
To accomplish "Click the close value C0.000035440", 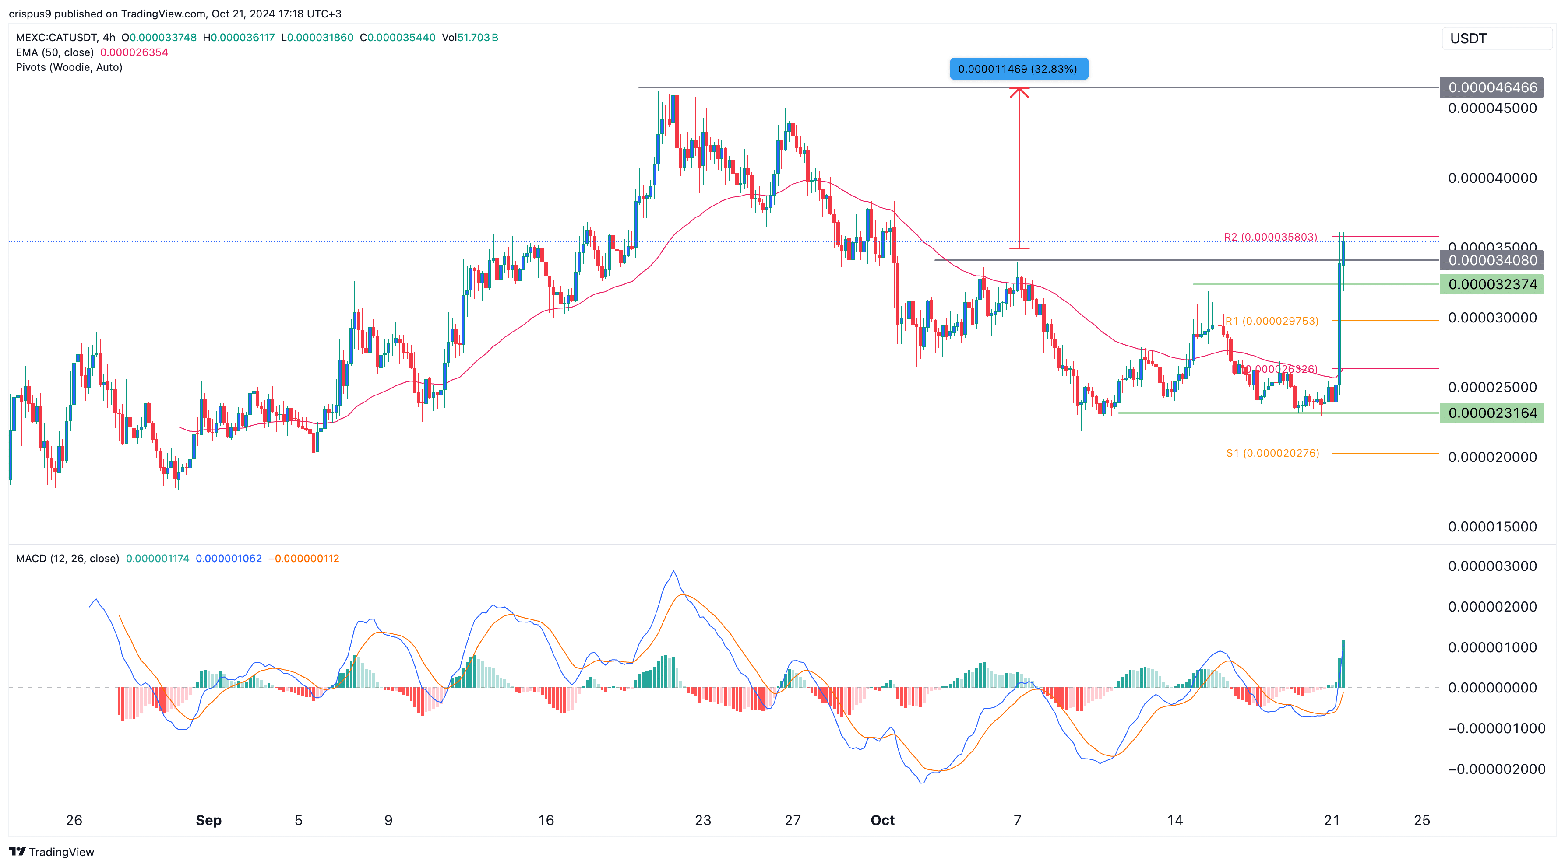I will [397, 38].
